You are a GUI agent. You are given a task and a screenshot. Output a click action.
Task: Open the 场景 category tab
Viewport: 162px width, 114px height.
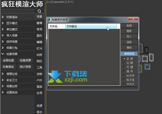[x=39, y=16]
